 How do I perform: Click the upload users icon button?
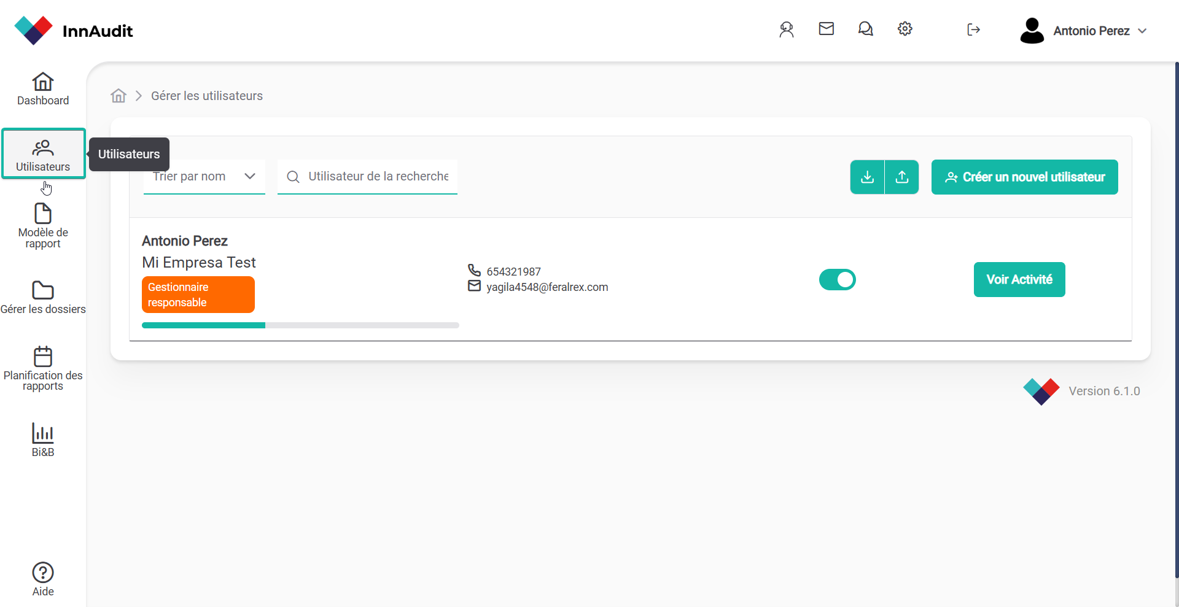coord(901,177)
